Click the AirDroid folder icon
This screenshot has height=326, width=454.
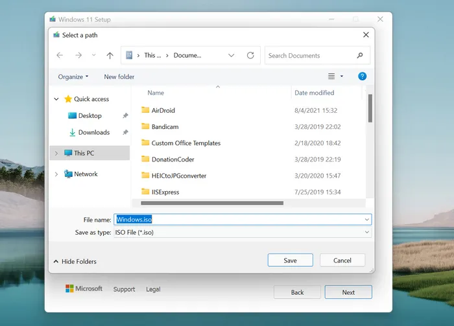click(x=145, y=110)
